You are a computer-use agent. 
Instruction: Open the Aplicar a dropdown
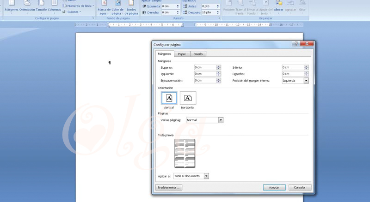191,176
